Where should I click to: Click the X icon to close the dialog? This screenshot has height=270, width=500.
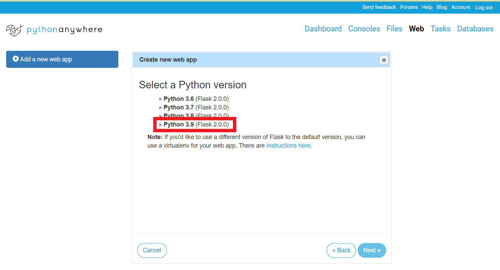coord(383,60)
